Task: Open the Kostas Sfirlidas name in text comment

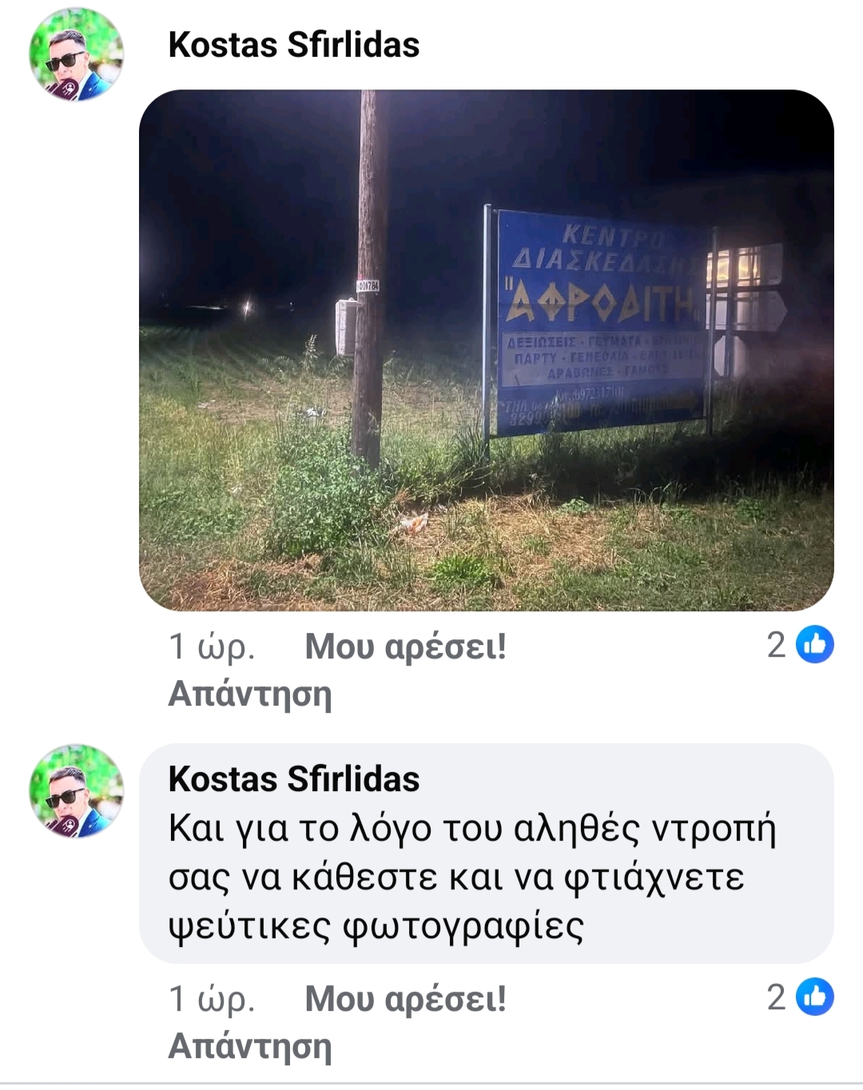Action: 293,779
